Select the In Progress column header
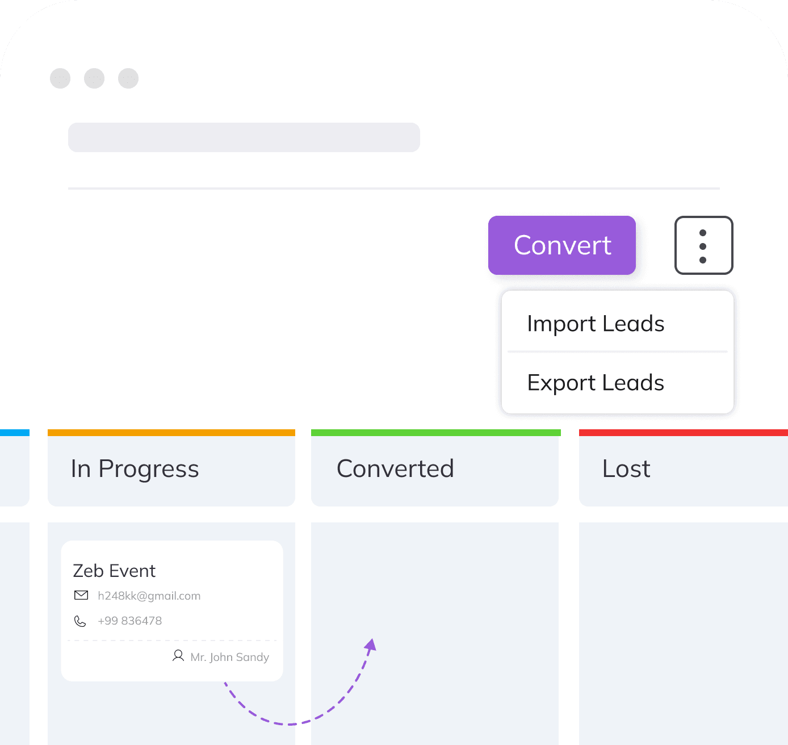This screenshot has width=788, height=745. tap(171, 469)
